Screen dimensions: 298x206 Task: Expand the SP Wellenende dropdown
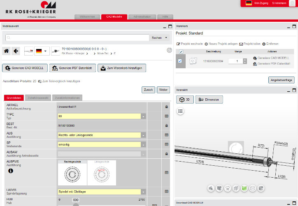point(144,144)
